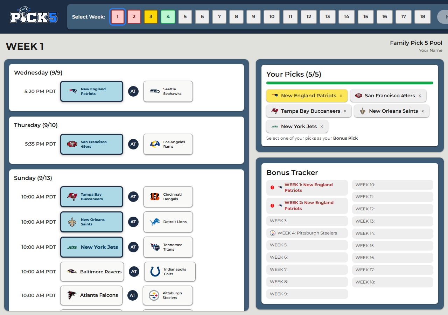Select Week 18

422,17
